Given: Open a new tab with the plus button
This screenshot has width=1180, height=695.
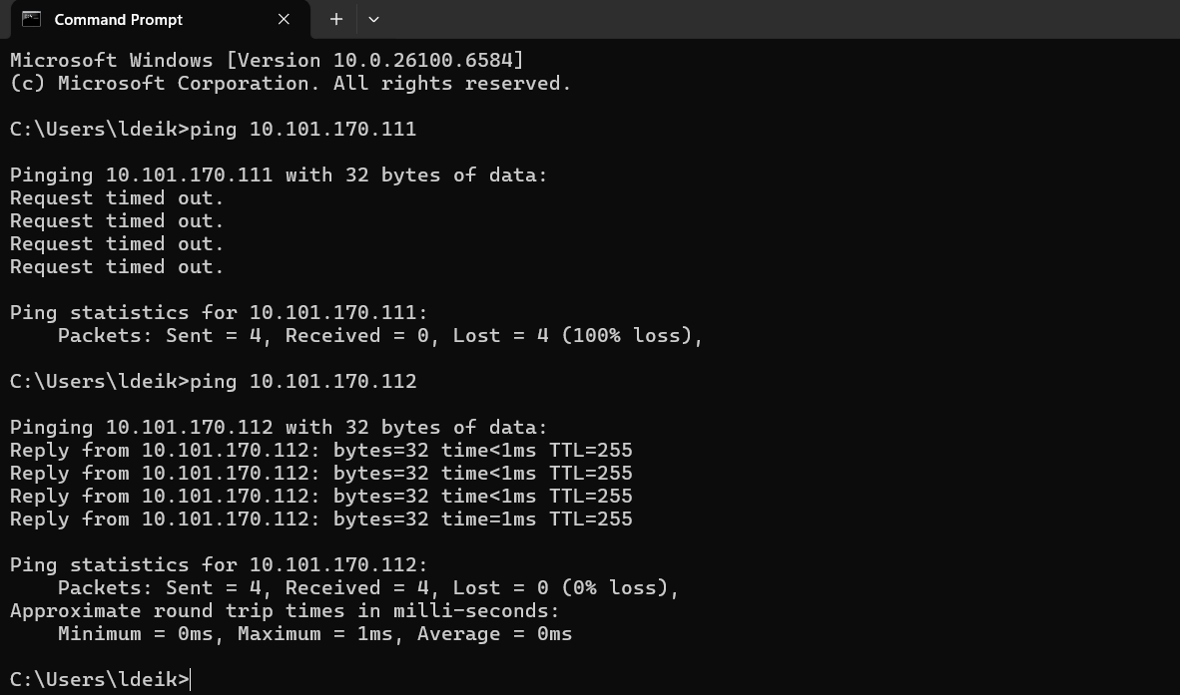Looking at the screenshot, I should pyautogui.click(x=336, y=19).
